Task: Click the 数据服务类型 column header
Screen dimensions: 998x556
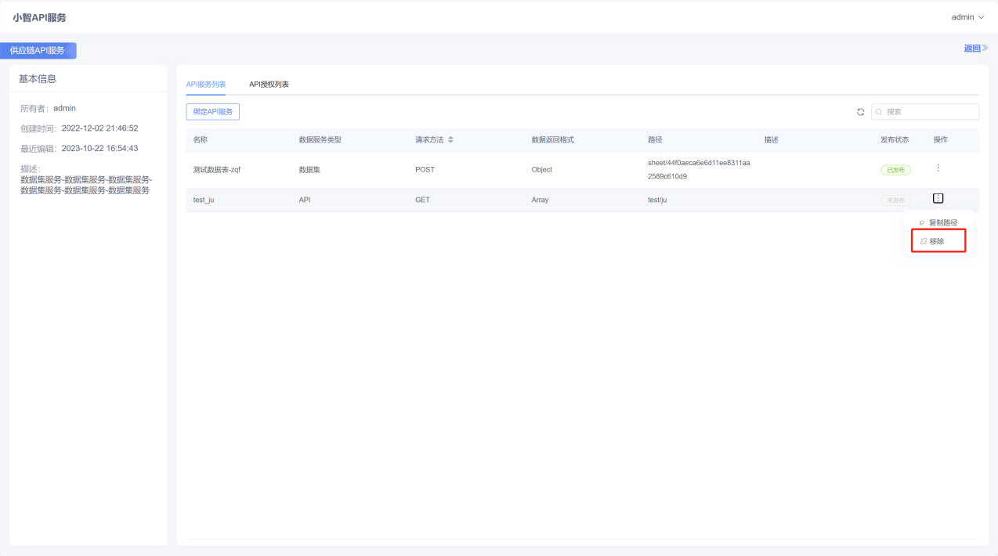Action: click(320, 139)
